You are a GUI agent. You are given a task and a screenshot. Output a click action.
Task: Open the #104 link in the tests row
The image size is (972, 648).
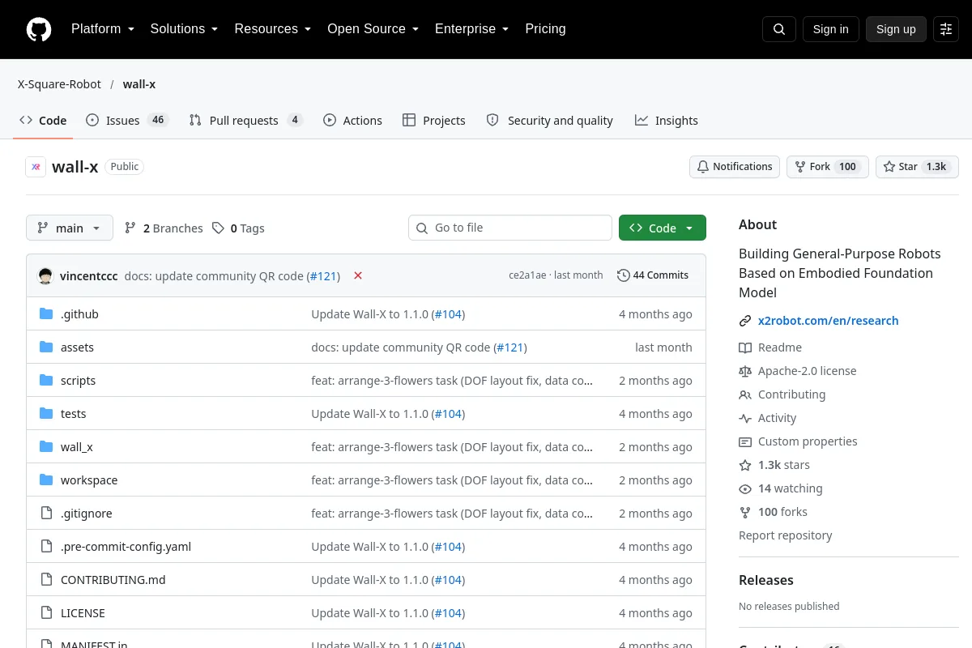click(448, 414)
